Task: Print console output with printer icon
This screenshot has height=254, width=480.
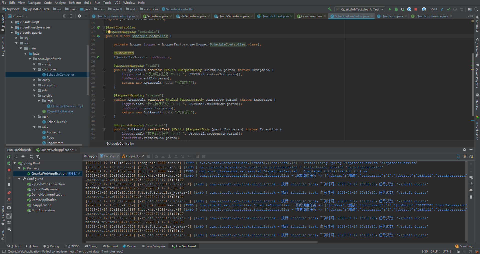Action: tap(471, 191)
